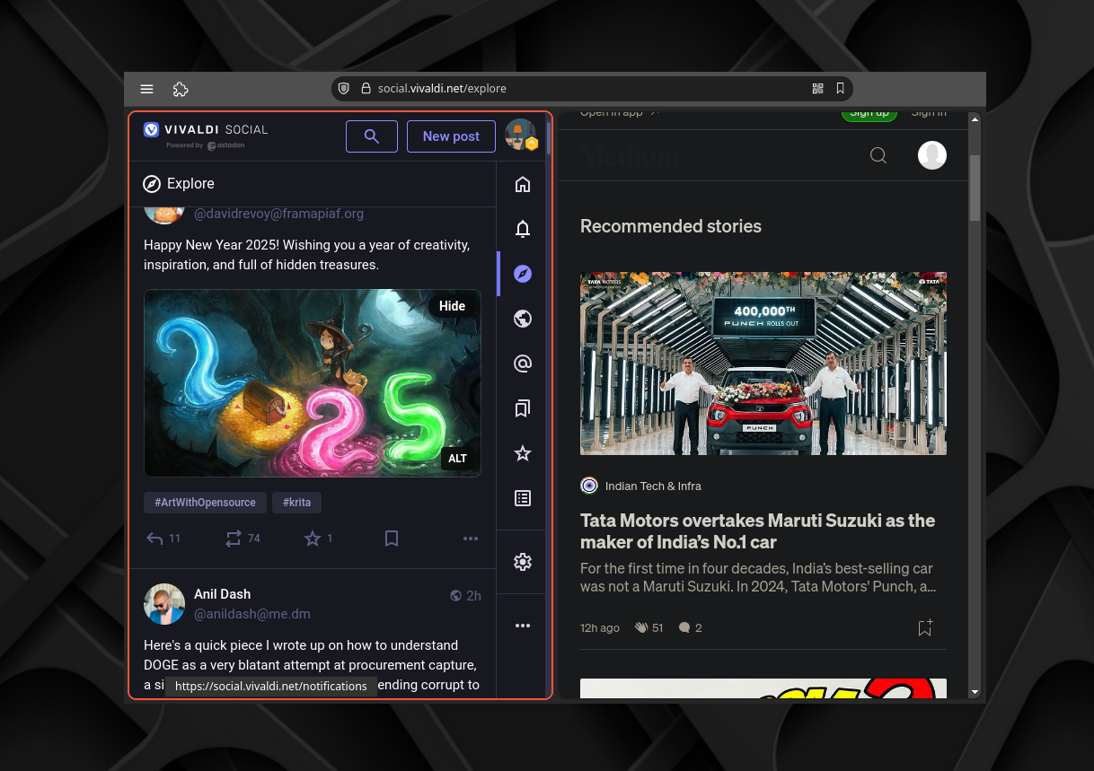Click the Medium Sign up button
This screenshot has width=1094, height=771.
pyautogui.click(x=869, y=114)
